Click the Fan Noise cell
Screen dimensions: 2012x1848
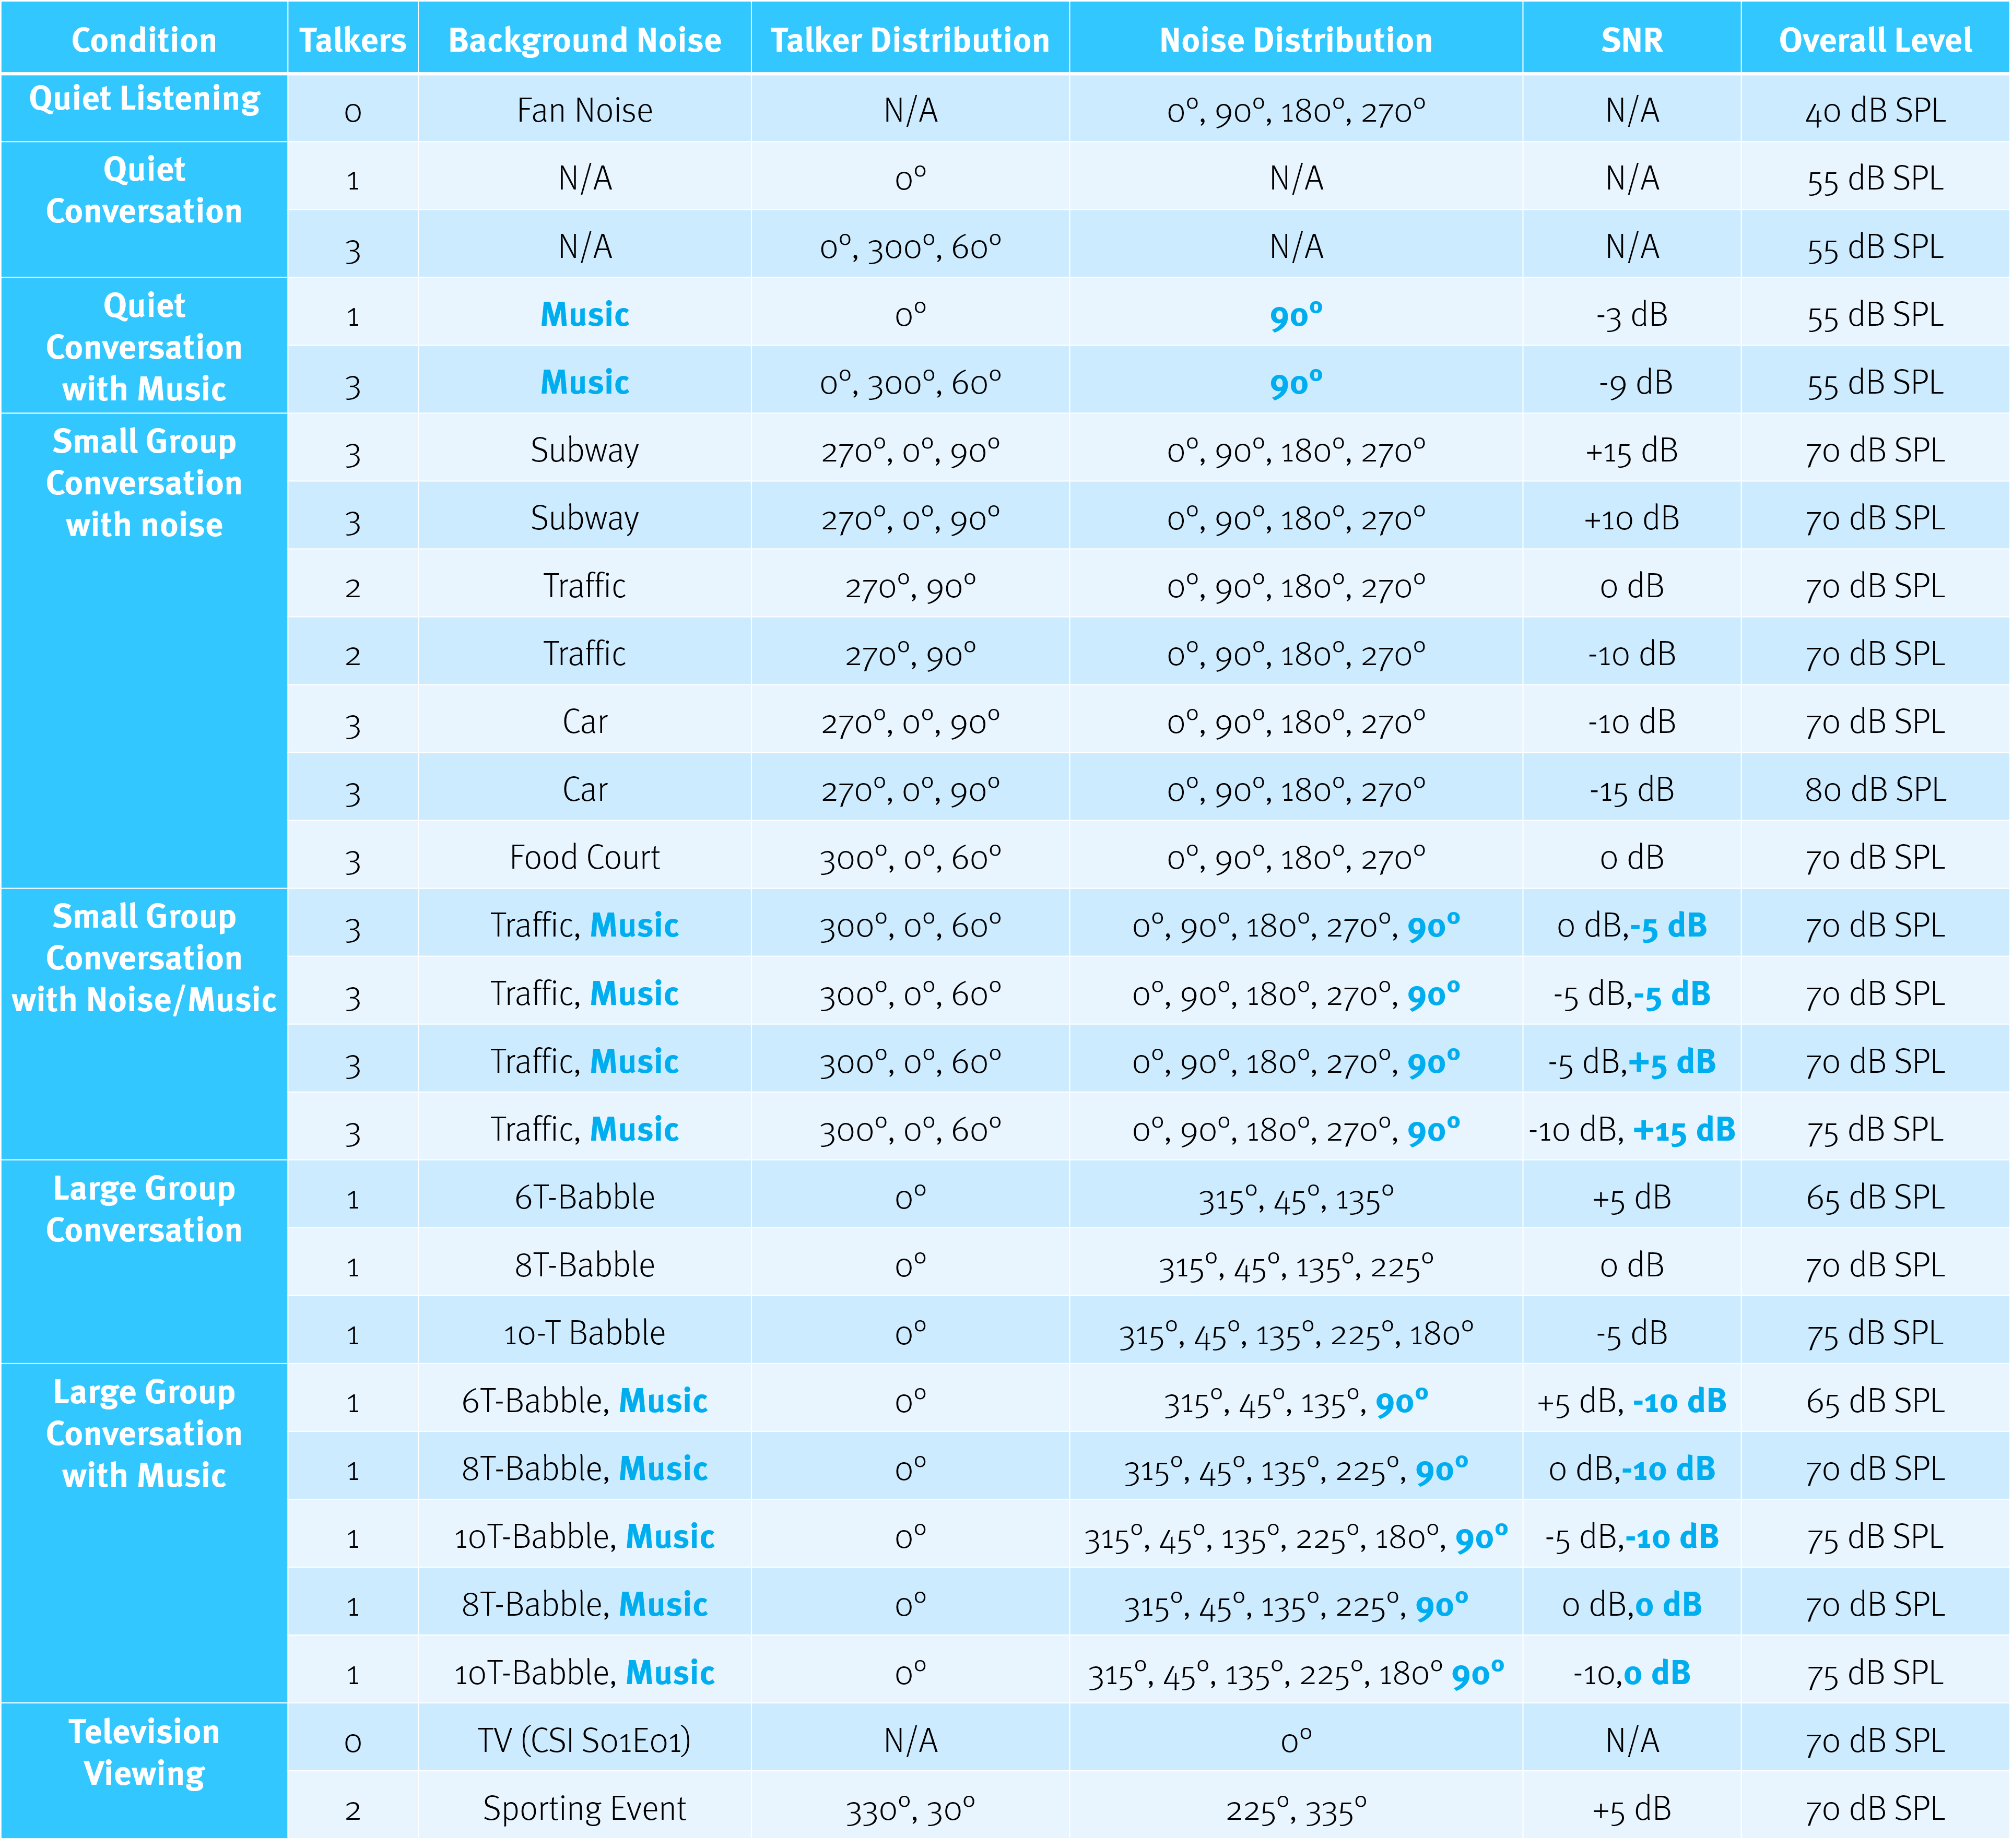pos(584,110)
